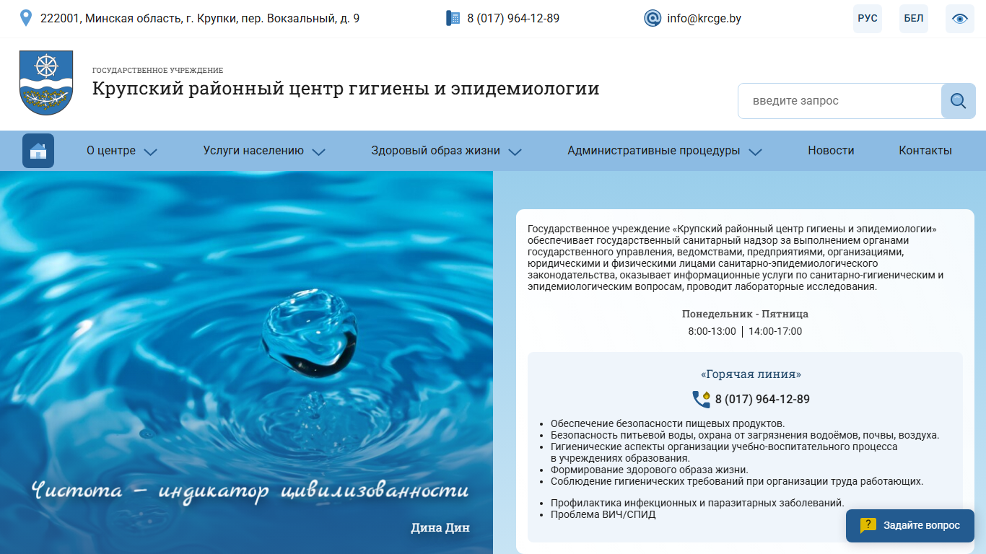
Task: Switch site language to РУС
Action: pos(868,19)
